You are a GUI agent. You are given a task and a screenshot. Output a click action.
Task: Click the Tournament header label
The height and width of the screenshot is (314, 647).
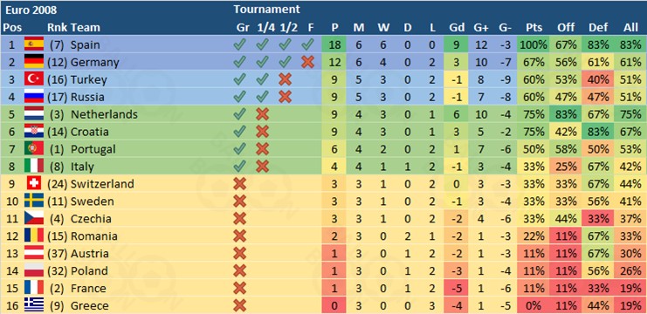(x=266, y=9)
